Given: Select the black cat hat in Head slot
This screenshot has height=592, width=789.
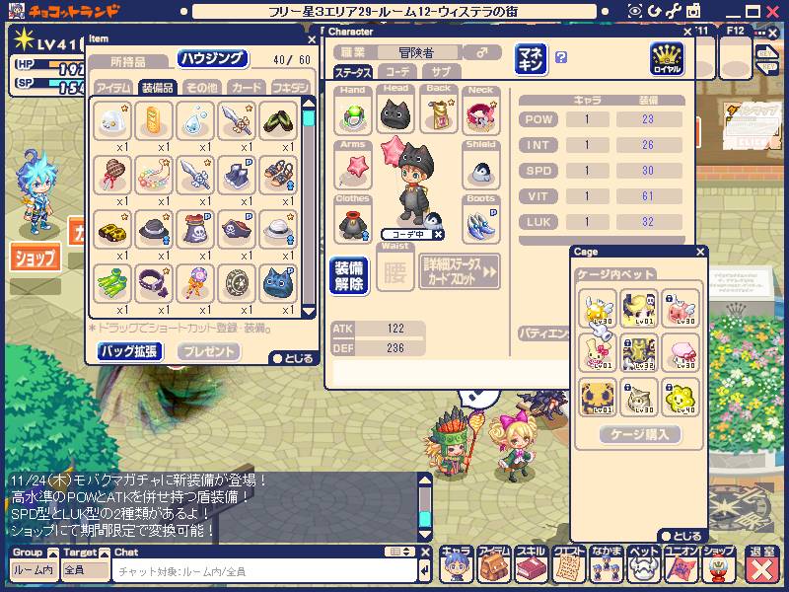Looking at the screenshot, I should (395, 113).
